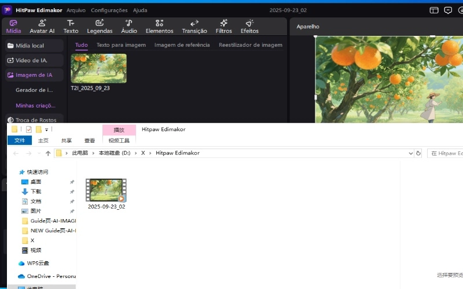This screenshot has width=463, height=289.
Task: Expand the Imagem de IA section
Action: click(x=34, y=75)
